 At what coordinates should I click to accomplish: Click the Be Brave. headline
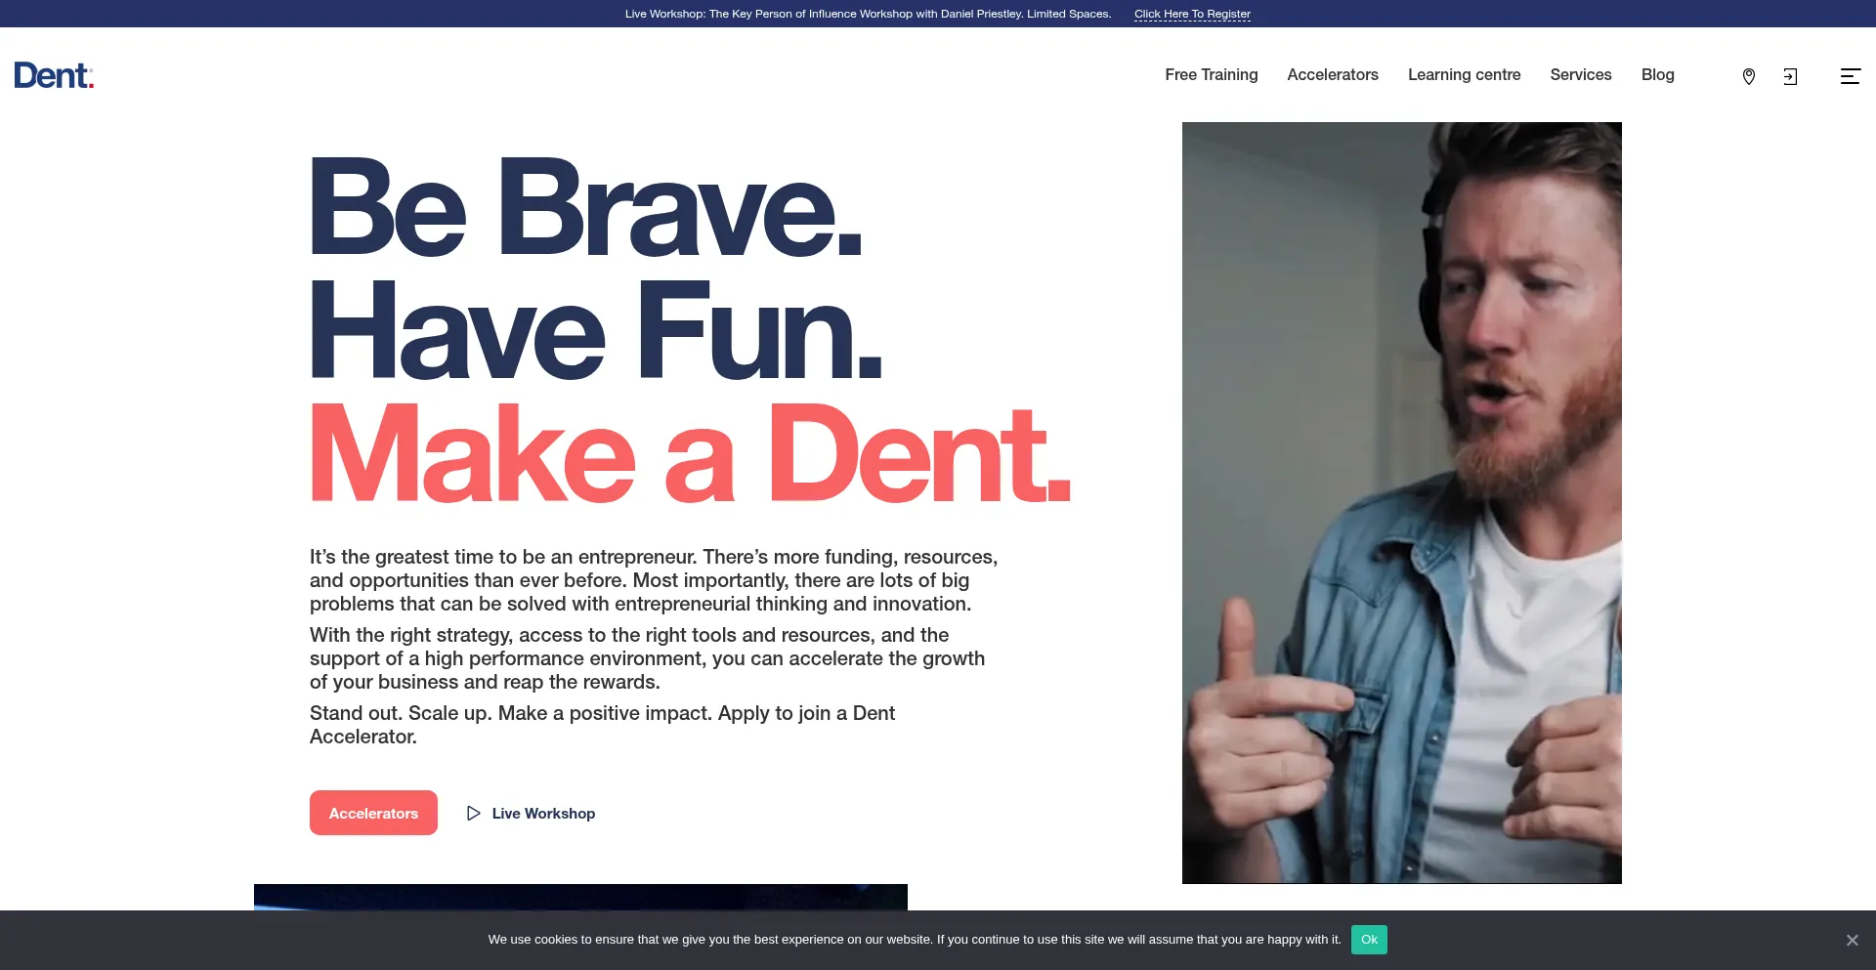[586, 208]
